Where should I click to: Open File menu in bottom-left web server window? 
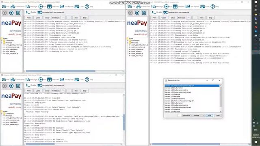click(x=6, y=79)
